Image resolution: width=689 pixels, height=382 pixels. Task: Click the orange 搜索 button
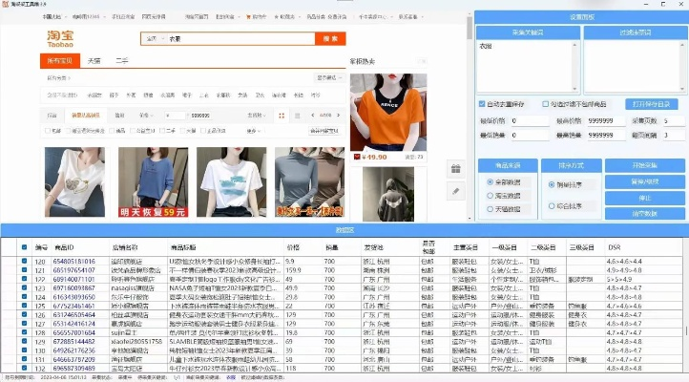point(330,39)
